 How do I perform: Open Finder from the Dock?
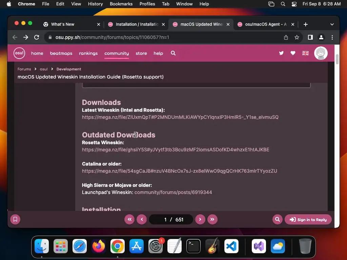(x=42, y=246)
